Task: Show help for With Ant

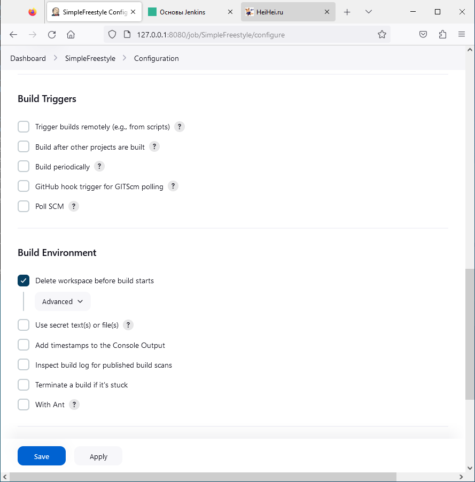Action: 74,405
